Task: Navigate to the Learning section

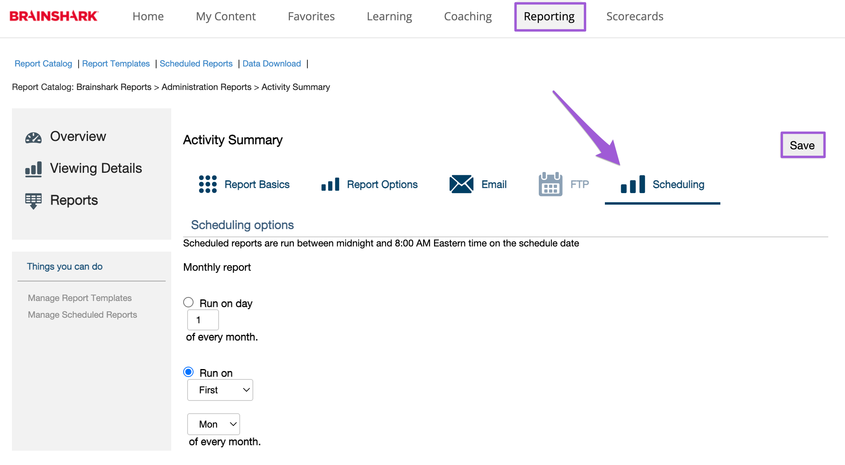Action: (389, 16)
